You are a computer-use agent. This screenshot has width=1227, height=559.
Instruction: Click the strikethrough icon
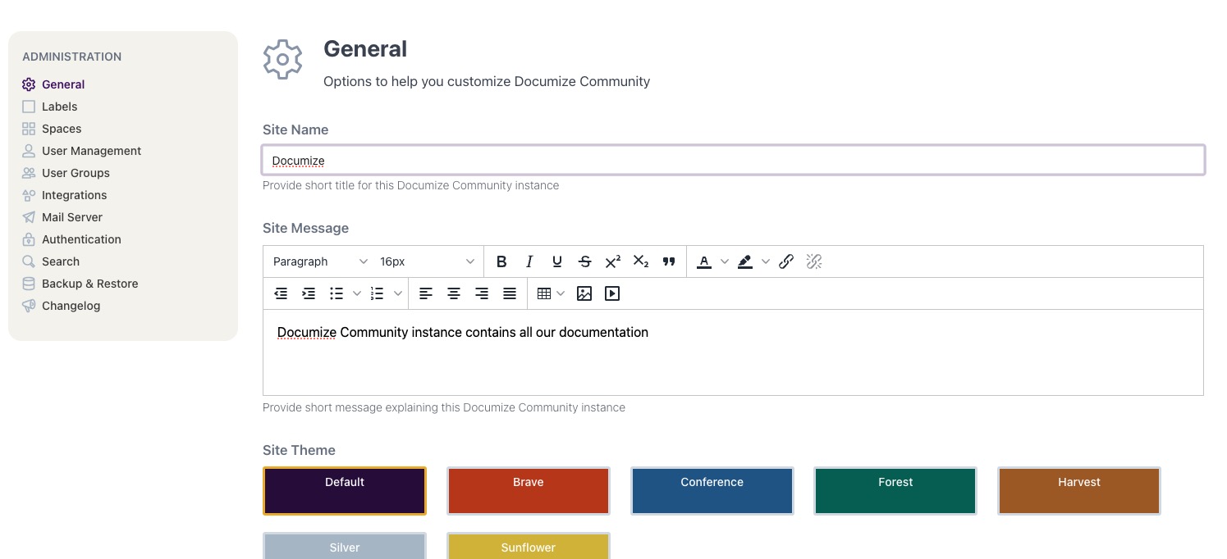[584, 261]
